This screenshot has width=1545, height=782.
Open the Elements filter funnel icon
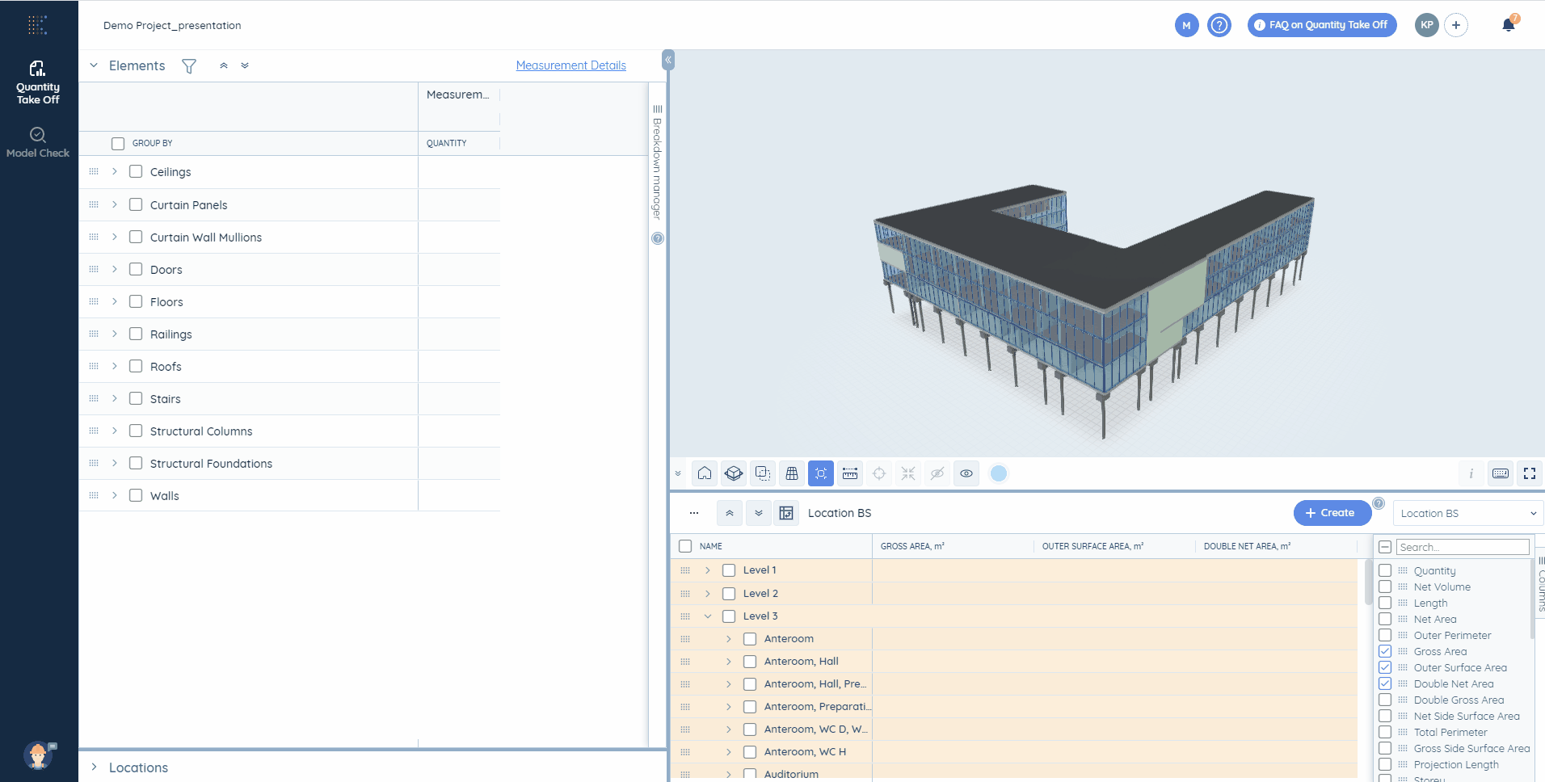click(189, 66)
